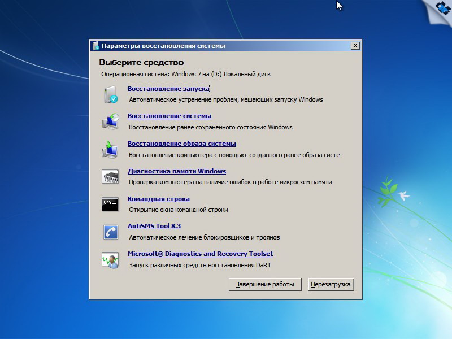Click the dialog title "Параметры восстановления системы"
This screenshot has width=452, height=339.
coord(163,46)
